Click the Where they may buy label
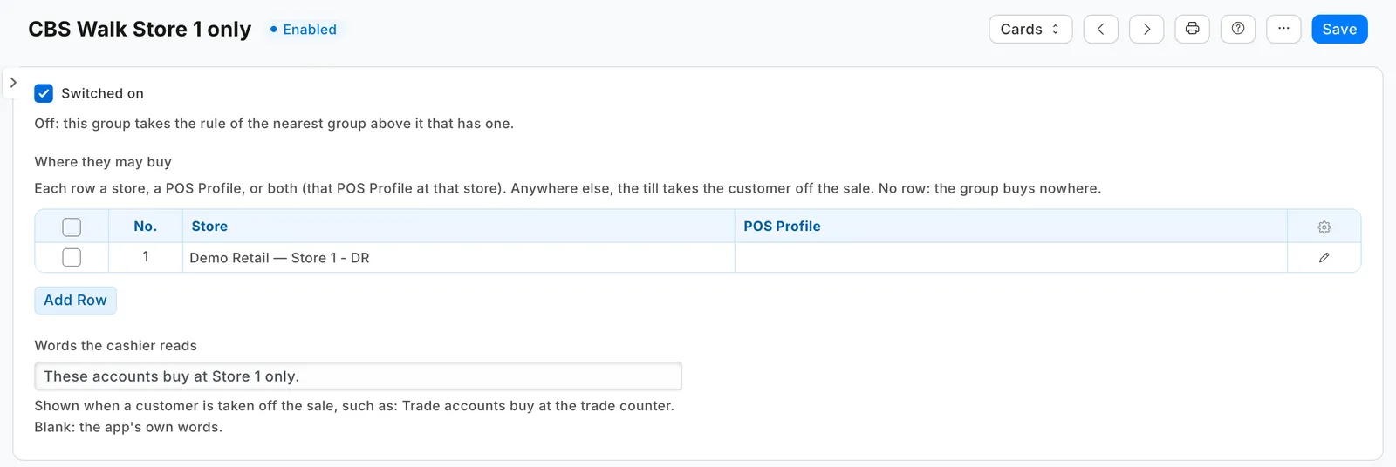 [103, 162]
